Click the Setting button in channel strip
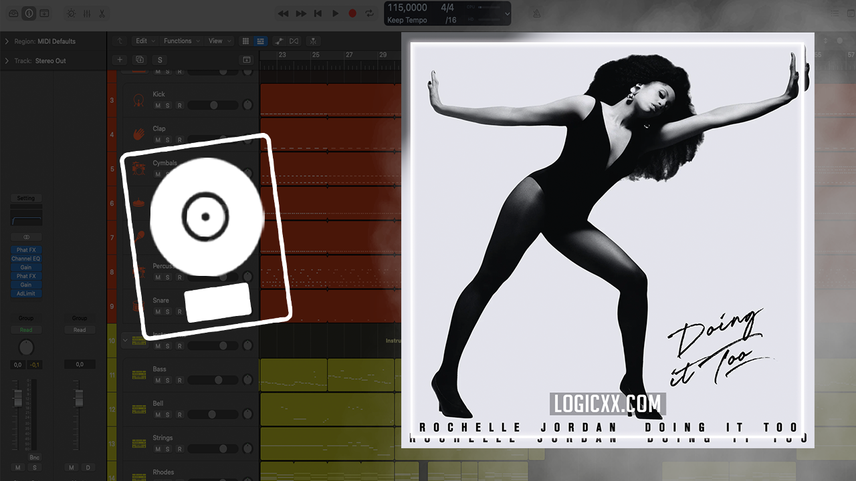This screenshot has width=856, height=481. click(26, 198)
